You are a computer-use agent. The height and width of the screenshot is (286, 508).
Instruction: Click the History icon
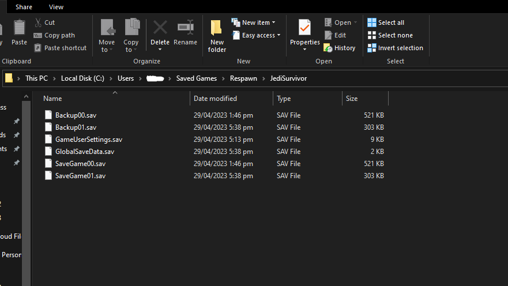pos(328,48)
